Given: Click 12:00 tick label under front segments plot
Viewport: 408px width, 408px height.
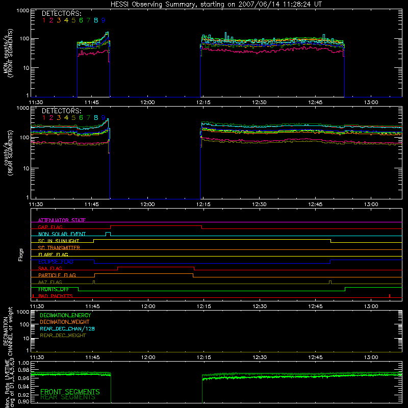Looking at the screenshot, I should (x=147, y=103).
